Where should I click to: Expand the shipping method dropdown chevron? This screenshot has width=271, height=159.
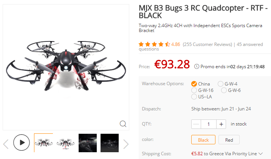coord(261,153)
